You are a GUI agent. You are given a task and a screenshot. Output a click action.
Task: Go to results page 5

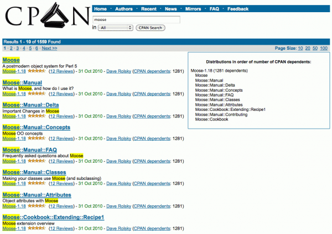pos(30,48)
